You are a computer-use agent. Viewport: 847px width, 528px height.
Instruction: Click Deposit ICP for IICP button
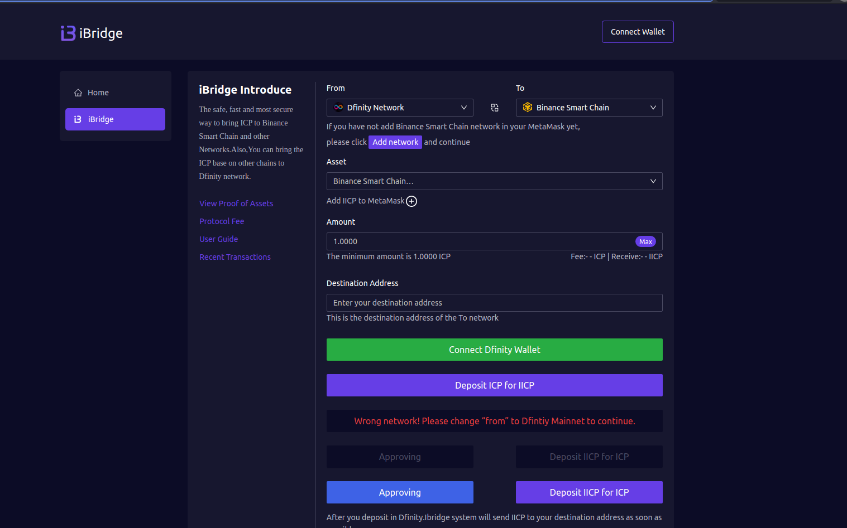495,385
